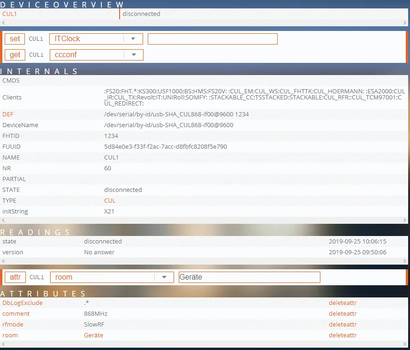
Task: Click the FUUID value 5d84e0e3-f33f-f2ac-7acc-d8fbfc8208f5e790
Action: [x=166, y=147]
